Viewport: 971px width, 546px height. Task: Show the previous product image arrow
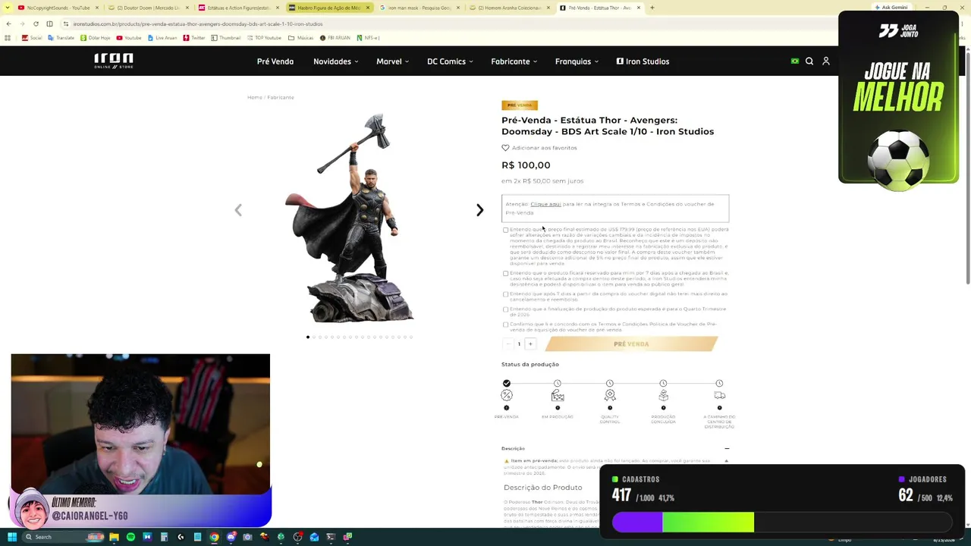(x=238, y=210)
